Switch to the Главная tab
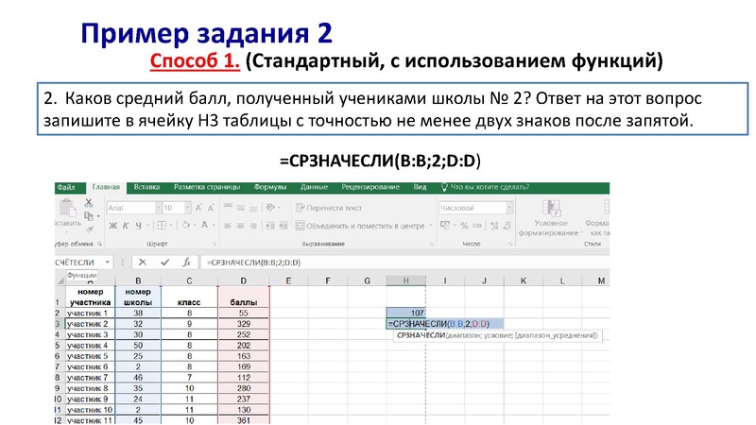Image resolution: width=756 pixels, height=425 pixels. point(106,187)
